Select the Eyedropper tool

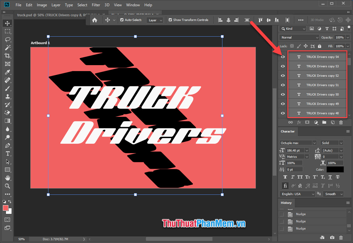click(8, 72)
